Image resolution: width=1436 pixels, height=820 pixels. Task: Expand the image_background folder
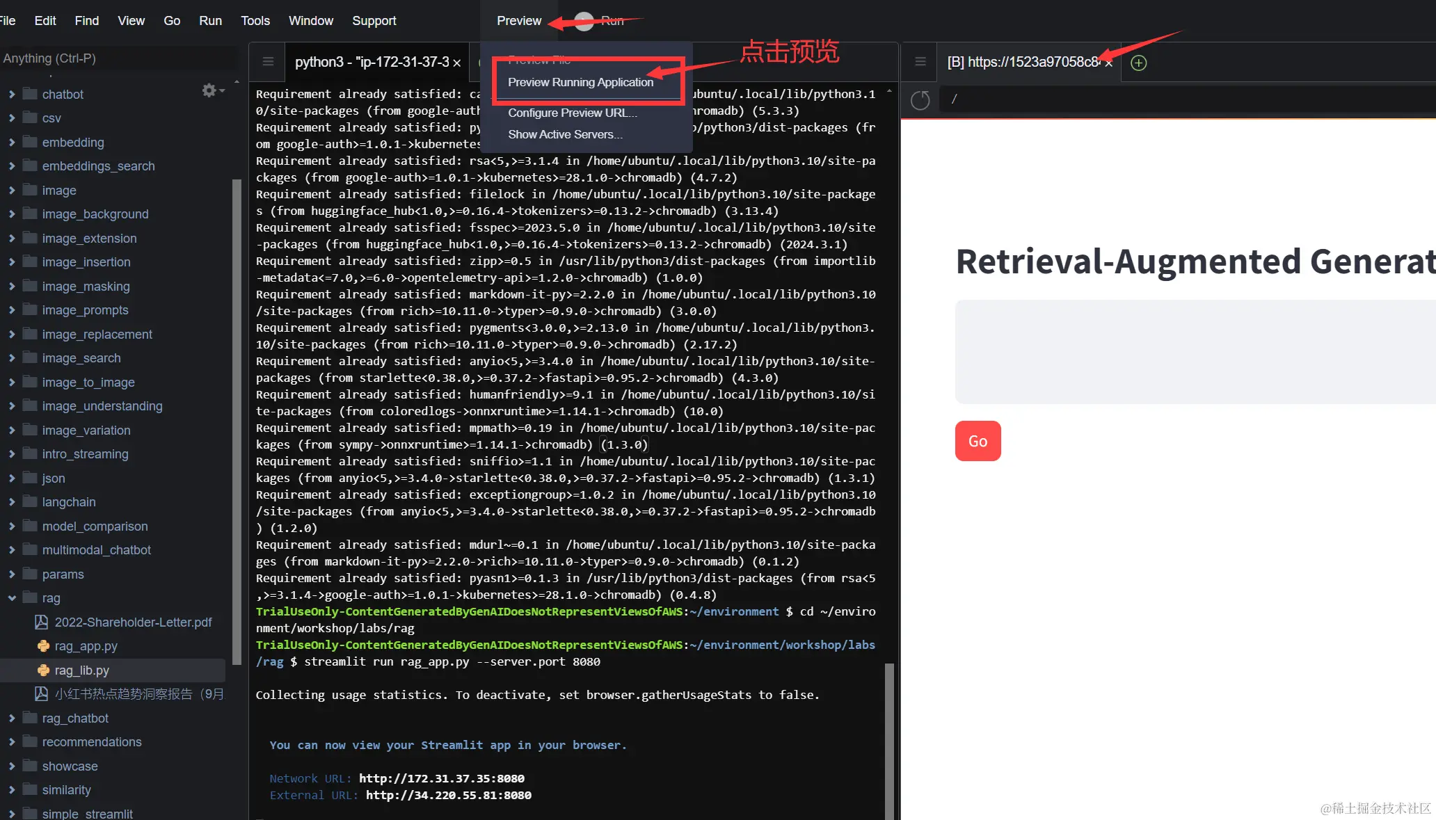point(12,214)
